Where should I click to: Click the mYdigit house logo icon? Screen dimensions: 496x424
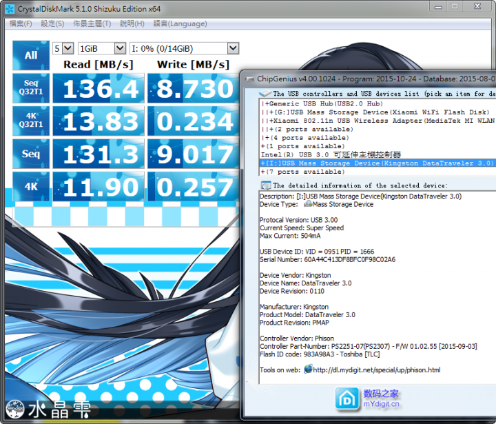(347, 398)
